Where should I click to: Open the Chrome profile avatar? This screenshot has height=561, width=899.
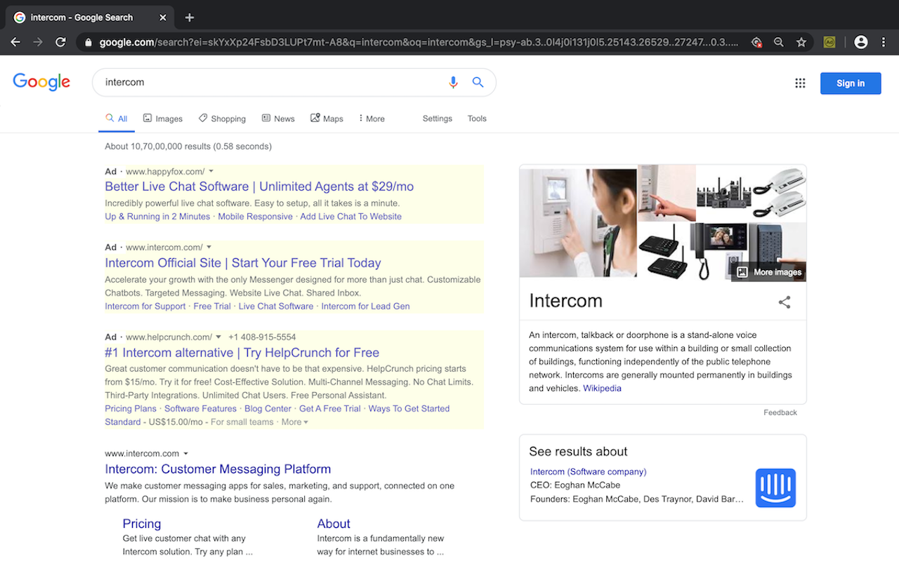pyautogui.click(x=861, y=42)
